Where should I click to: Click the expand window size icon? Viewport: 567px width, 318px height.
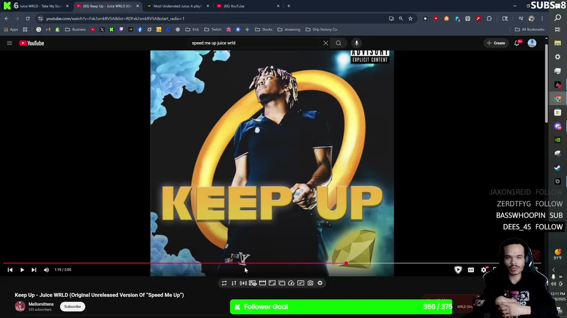272,283
